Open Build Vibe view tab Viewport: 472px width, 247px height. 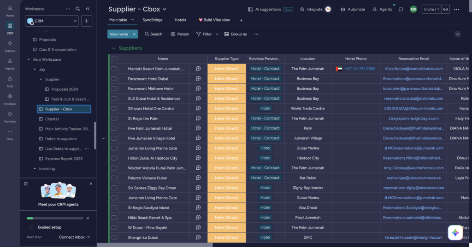pyautogui.click(x=214, y=20)
